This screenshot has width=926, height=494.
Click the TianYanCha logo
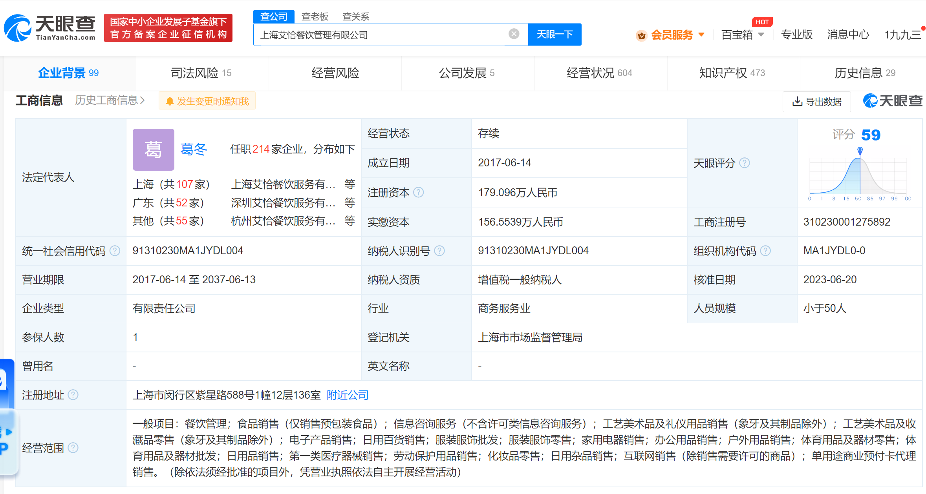tap(50, 28)
